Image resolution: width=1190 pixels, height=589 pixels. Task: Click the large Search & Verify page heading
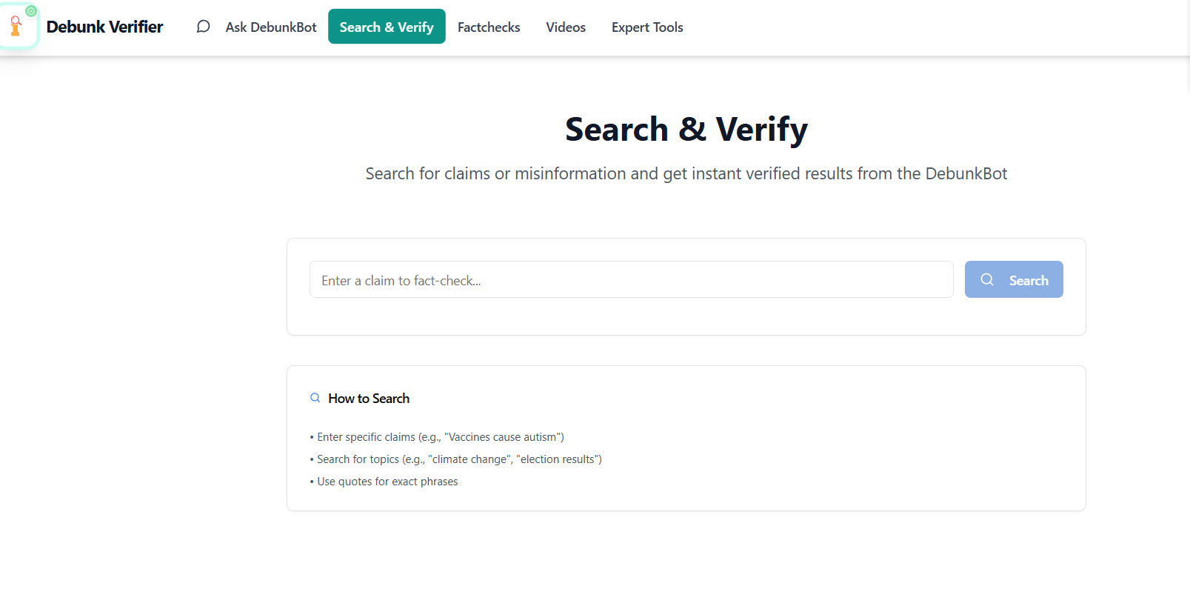(686, 130)
